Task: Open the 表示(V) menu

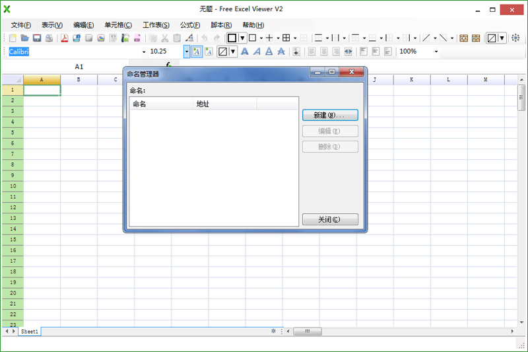Action: [x=52, y=25]
